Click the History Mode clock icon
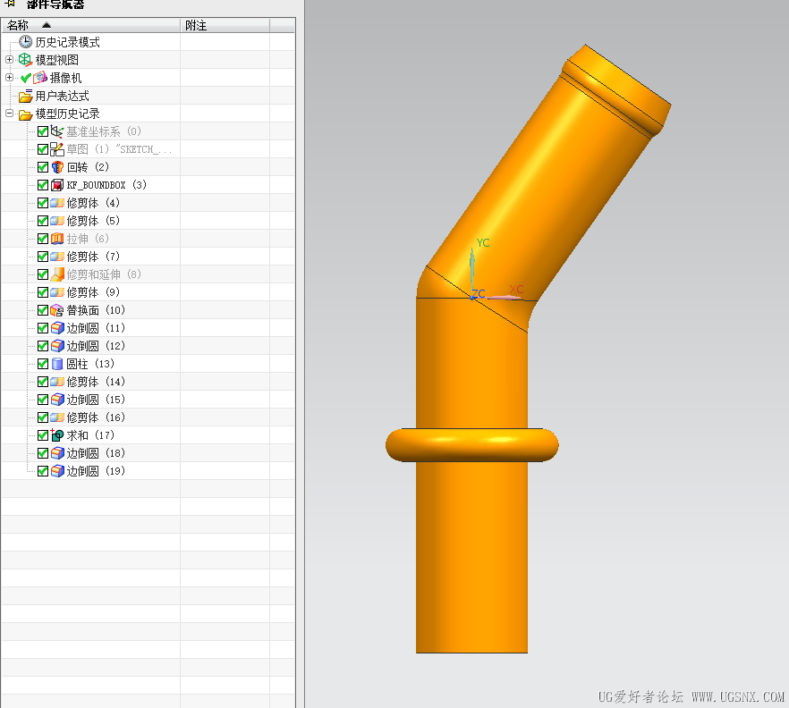The width and height of the screenshot is (789, 708). [26, 42]
